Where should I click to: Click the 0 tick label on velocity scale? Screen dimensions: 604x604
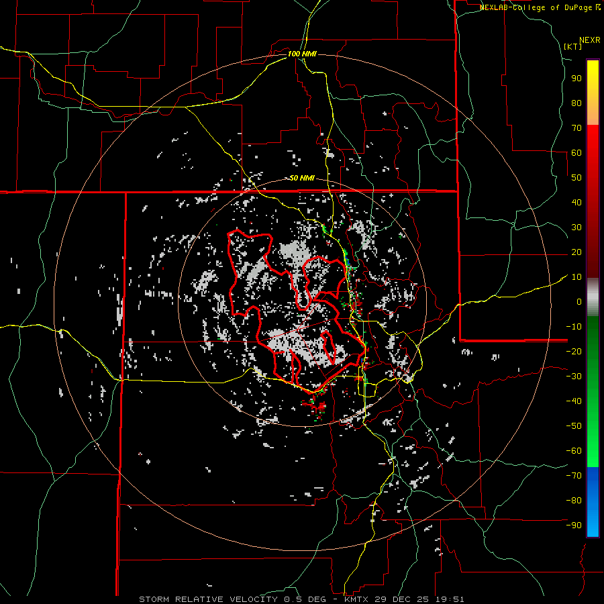point(578,302)
